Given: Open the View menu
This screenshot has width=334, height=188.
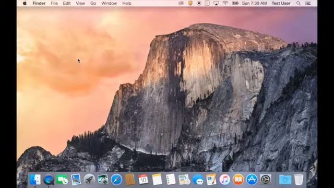Looking at the screenshot, I should tap(80, 3).
